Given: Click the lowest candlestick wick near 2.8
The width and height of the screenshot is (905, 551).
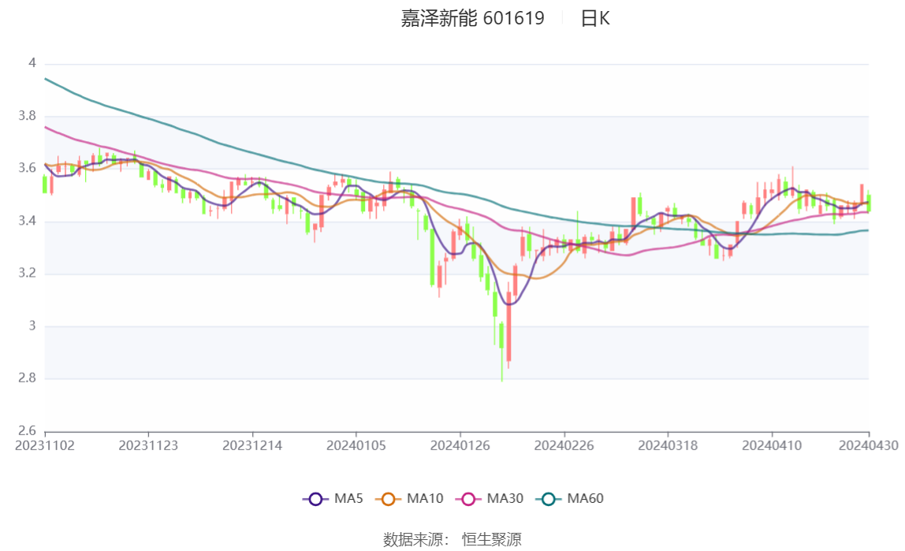Looking at the screenshot, I should tap(501, 370).
